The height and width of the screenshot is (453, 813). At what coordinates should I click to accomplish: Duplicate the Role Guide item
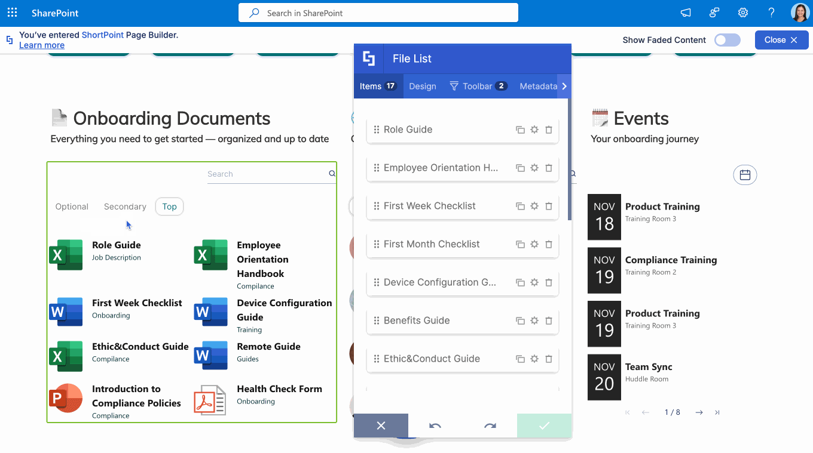click(520, 130)
